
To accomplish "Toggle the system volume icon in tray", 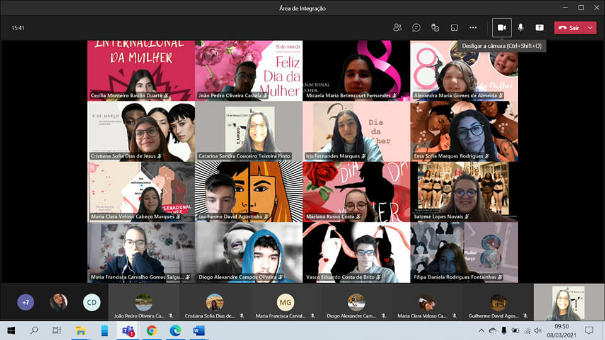I will [x=538, y=331].
